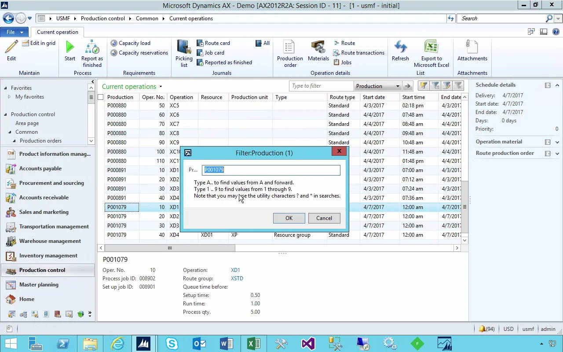The height and width of the screenshot is (352, 563).
Task: Open Outlook from taskbar
Action: [199, 343]
